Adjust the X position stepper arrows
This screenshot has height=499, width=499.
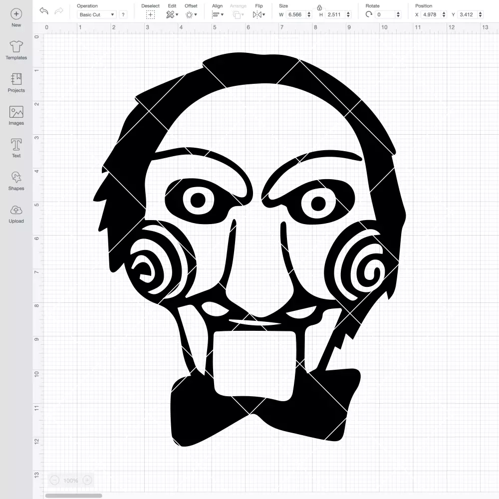coord(444,14)
